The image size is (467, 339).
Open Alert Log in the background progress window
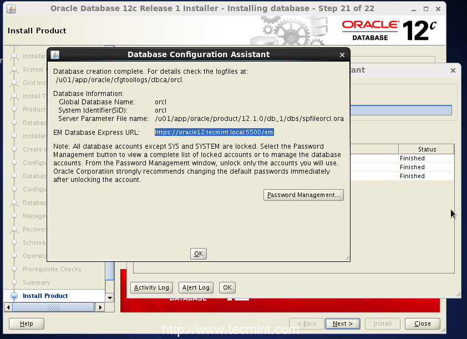(196, 287)
